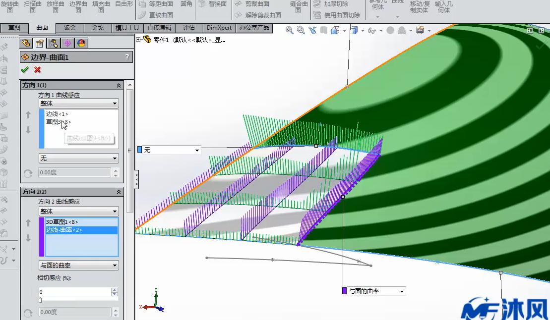Open viewport 与面的曲率 callout dropdown

[402, 291]
